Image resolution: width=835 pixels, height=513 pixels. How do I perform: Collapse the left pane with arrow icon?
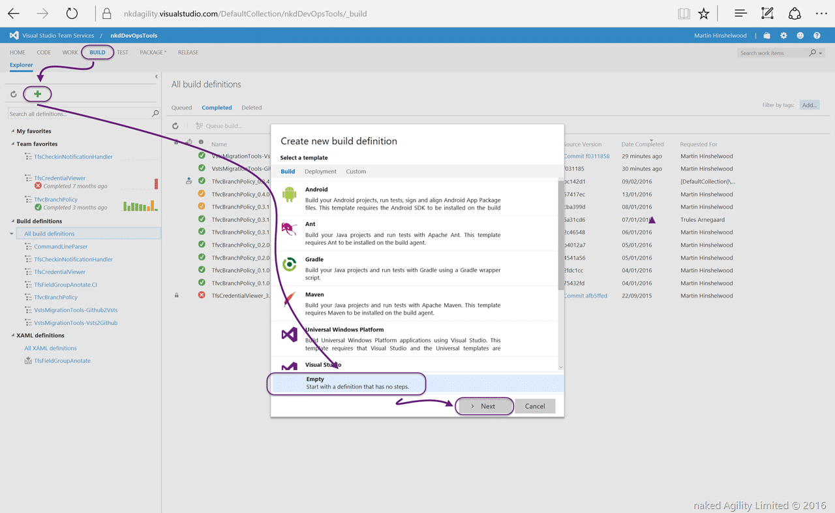click(x=157, y=77)
